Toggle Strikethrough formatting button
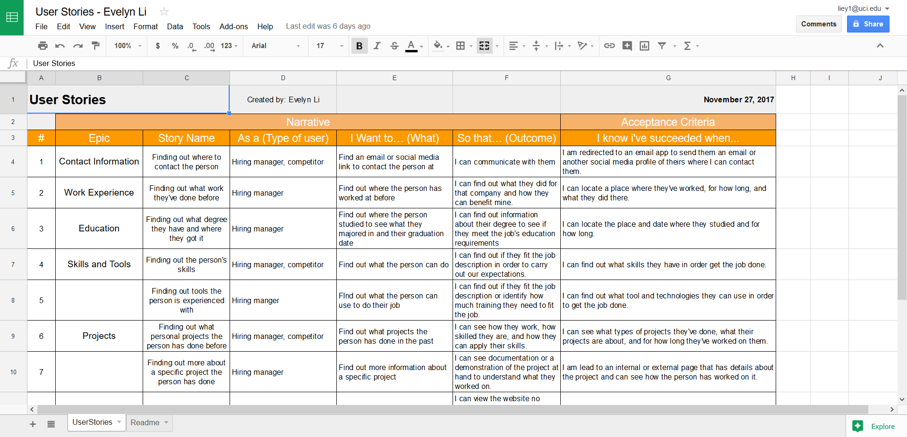 coord(394,46)
